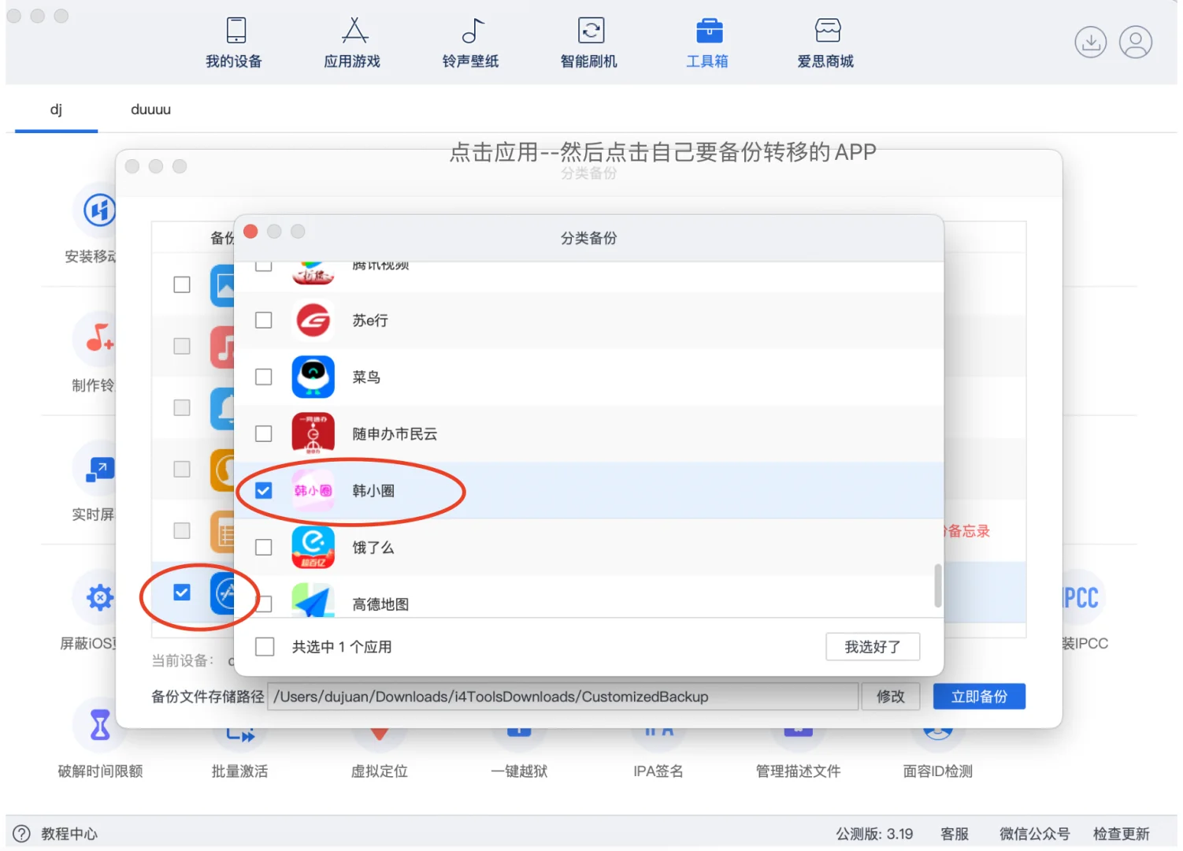Launch the 一键越狱 tool
This screenshot has width=1183, height=851.
tap(519, 749)
